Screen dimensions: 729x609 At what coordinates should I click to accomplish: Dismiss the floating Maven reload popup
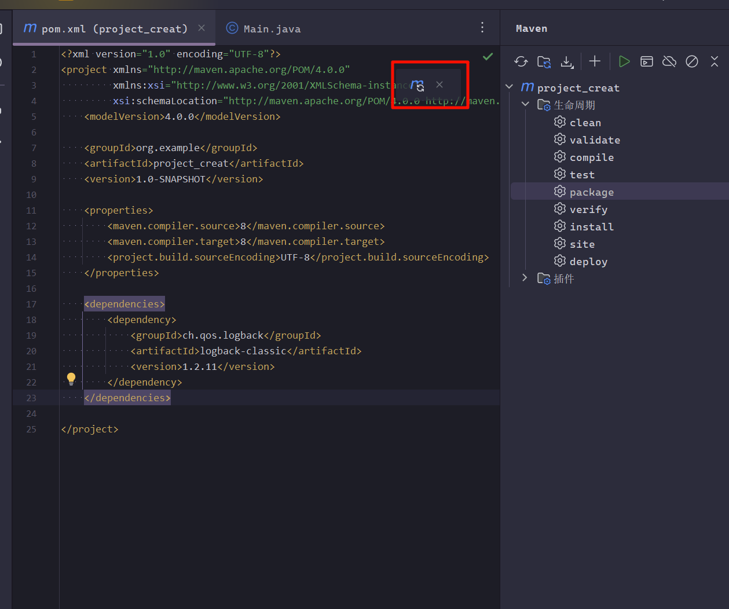[x=439, y=85]
